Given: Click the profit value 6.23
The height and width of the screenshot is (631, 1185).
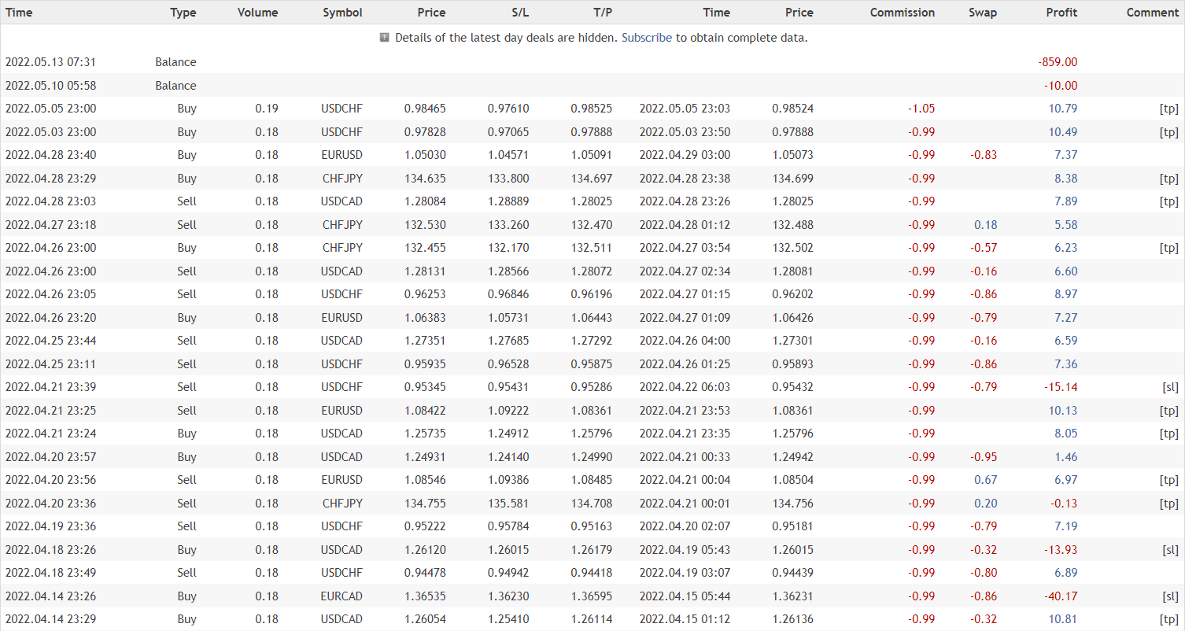Looking at the screenshot, I should click(x=1066, y=248).
